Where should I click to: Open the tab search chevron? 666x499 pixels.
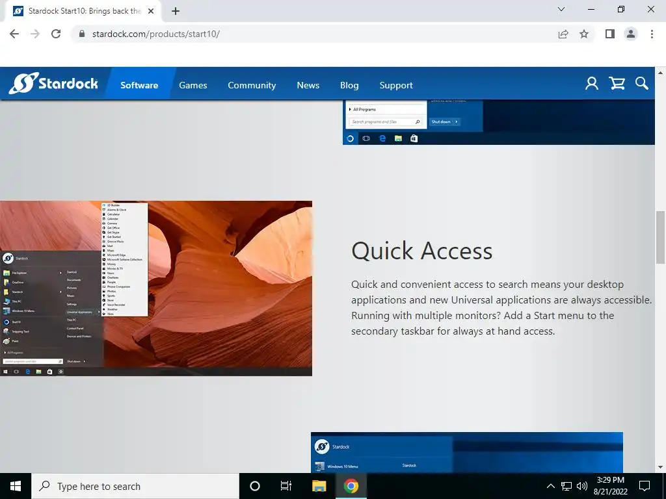point(561,9)
